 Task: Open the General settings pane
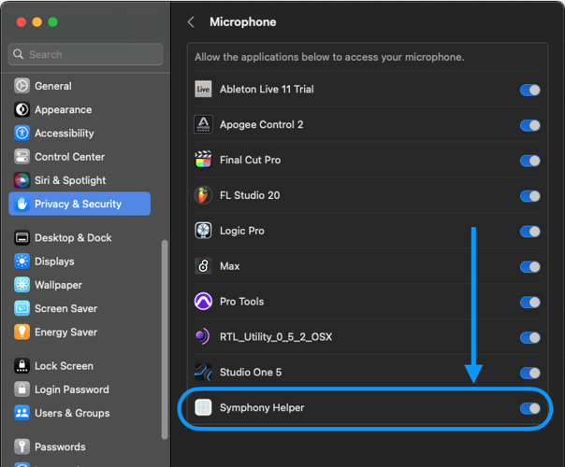pyautogui.click(x=80, y=86)
